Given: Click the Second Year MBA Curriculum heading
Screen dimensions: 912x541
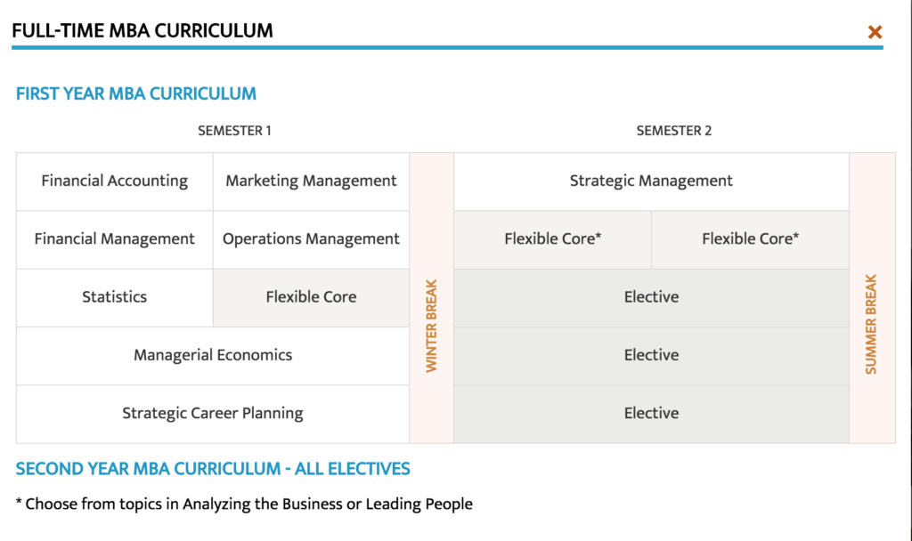Looking at the screenshot, I should click(x=213, y=469).
